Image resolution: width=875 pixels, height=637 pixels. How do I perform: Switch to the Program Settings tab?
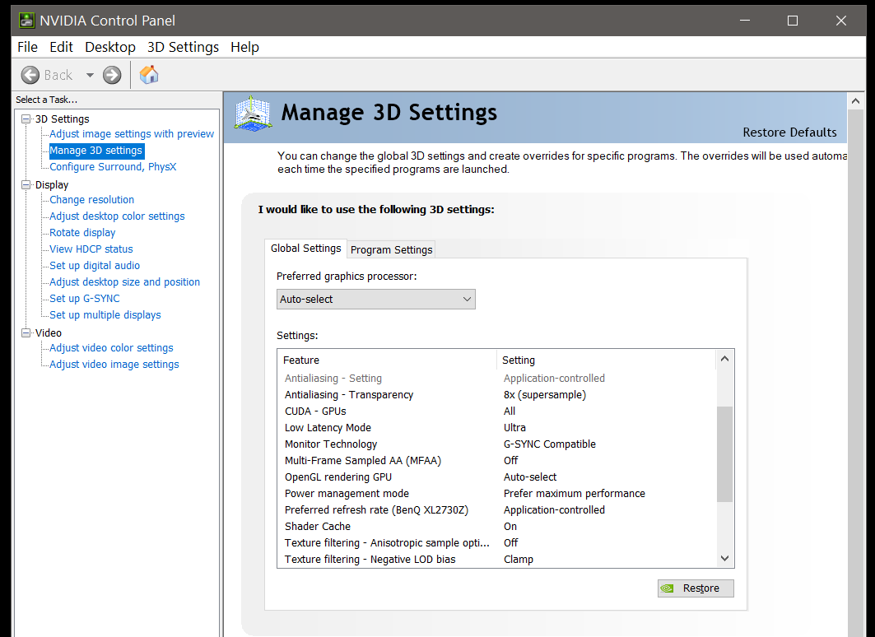(391, 249)
